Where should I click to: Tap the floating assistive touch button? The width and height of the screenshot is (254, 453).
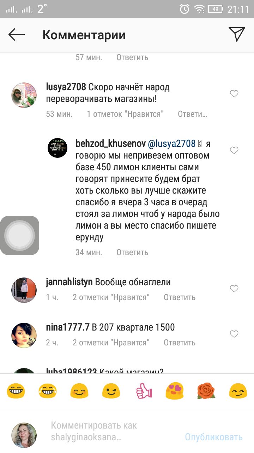(x=20, y=235)
